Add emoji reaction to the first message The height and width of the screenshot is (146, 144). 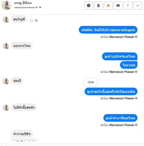pos(31,20)
